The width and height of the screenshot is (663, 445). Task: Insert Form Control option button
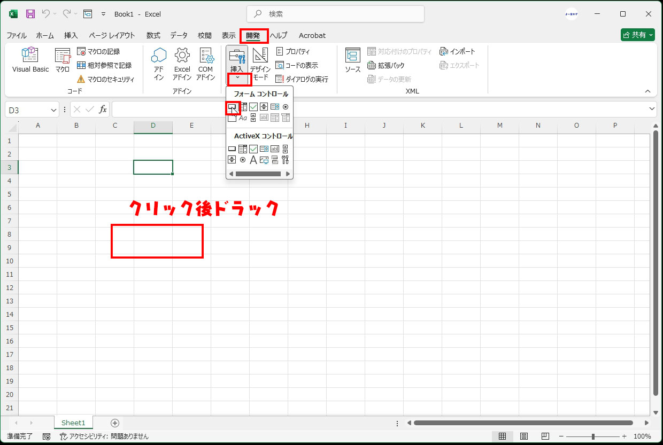[x=286, y=107]
